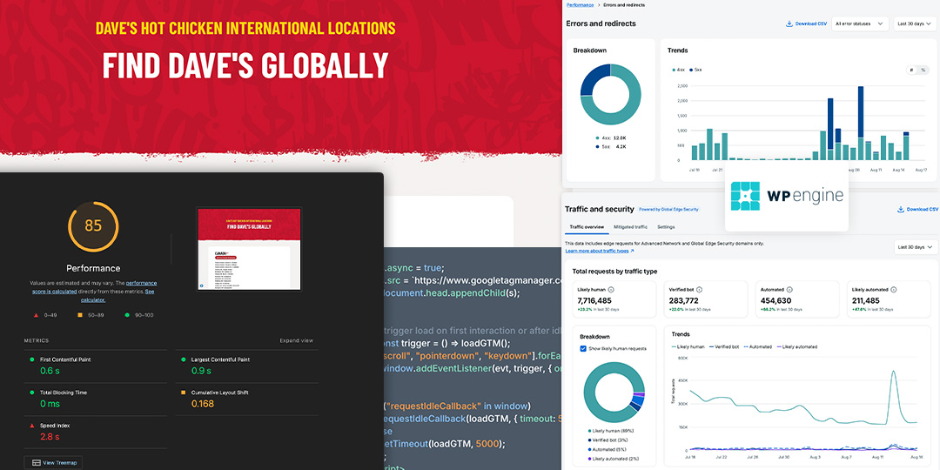Click info icon next to Likely automated card
Viewport: 940px width, 470px height.
click(893, 290)
